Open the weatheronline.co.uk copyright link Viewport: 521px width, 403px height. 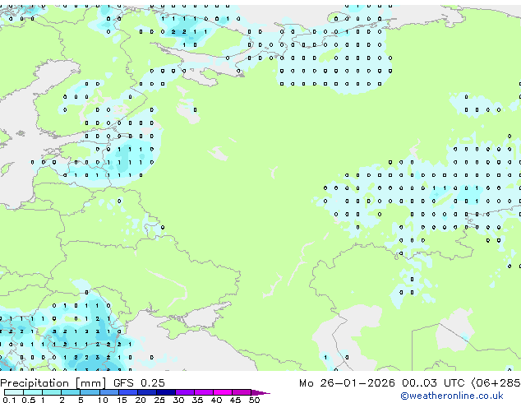(x=452, y=396)
